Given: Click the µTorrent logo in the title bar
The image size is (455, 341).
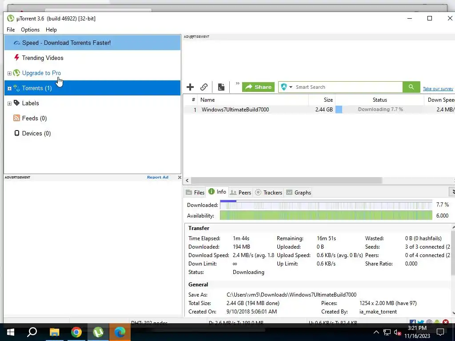Looking at the screenshot, I should coord(11,18).
